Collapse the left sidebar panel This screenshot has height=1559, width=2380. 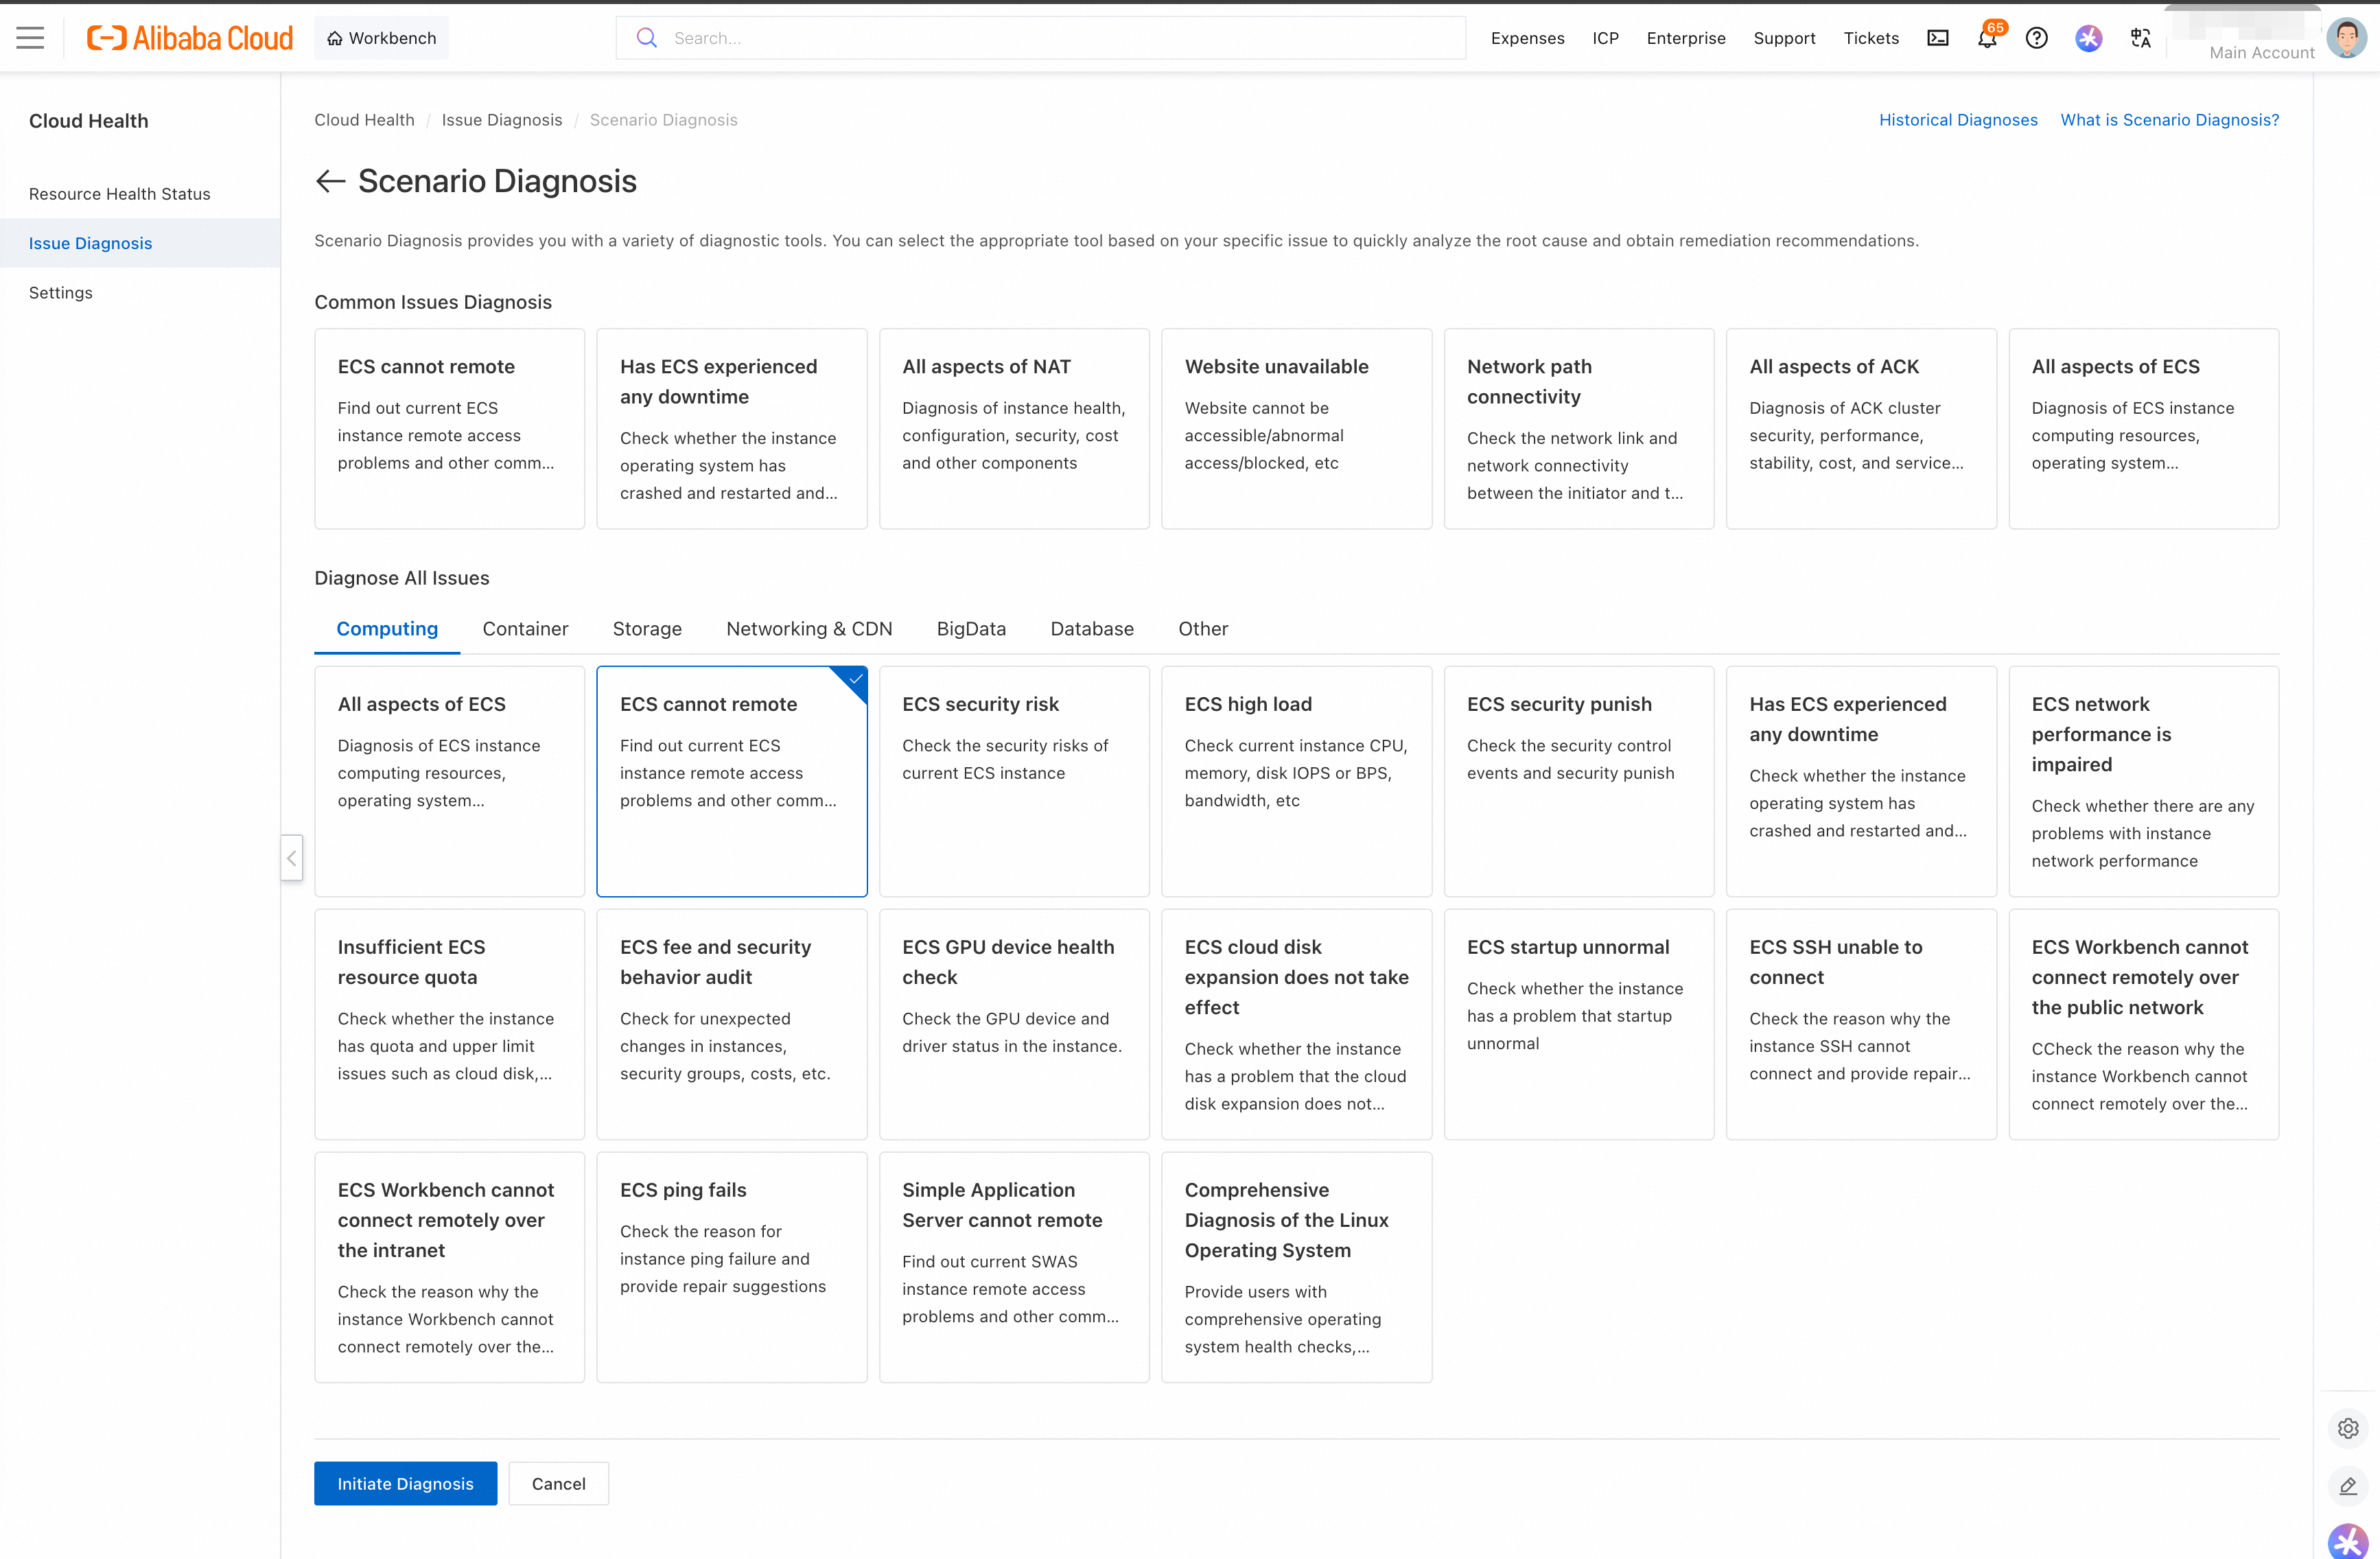[291, 858]
